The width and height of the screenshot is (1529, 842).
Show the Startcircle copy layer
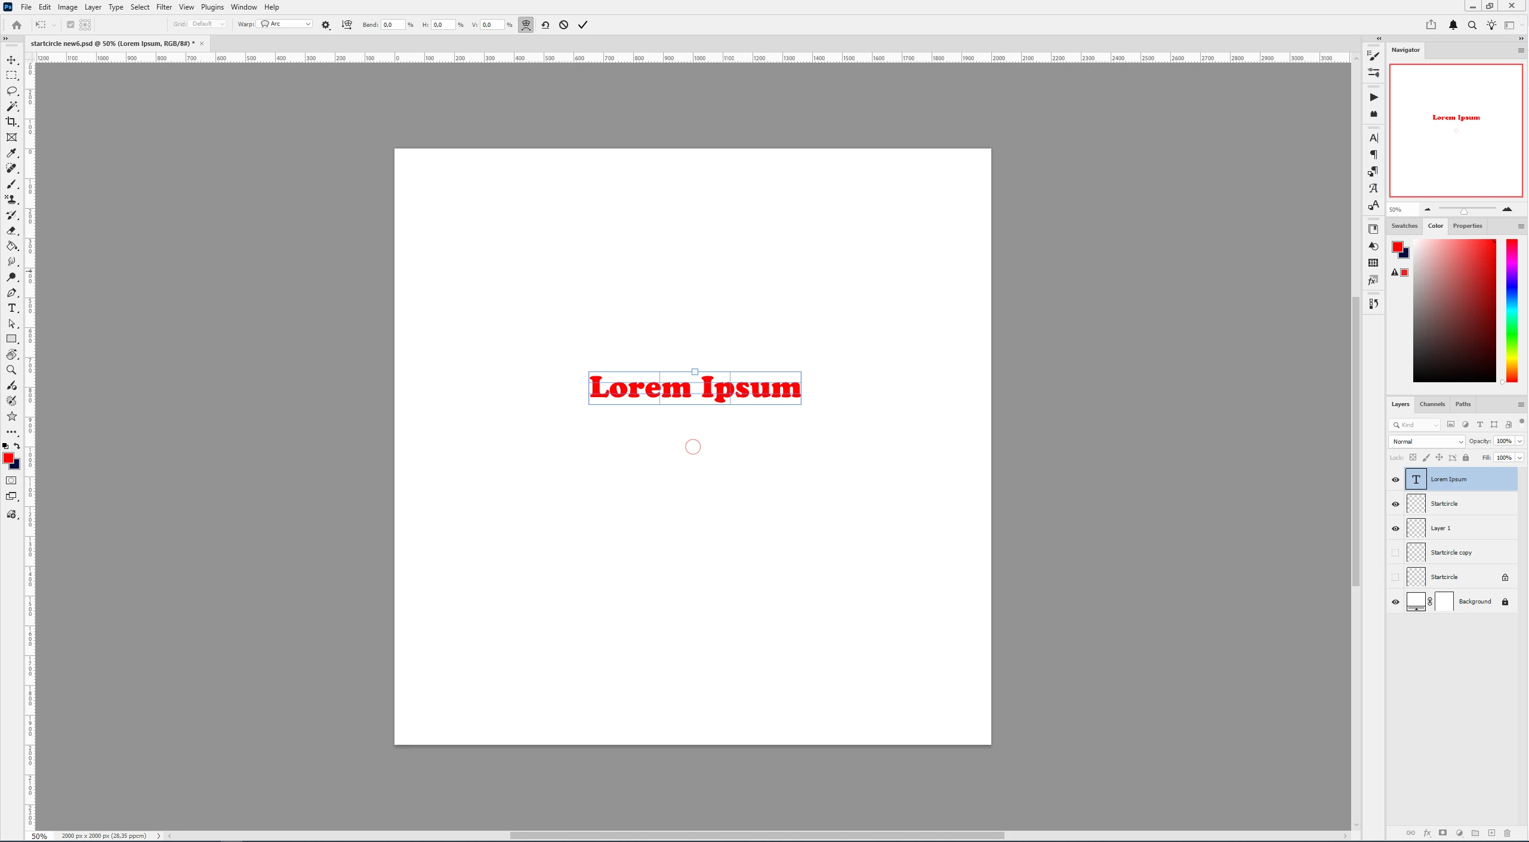pos(1395,553)
